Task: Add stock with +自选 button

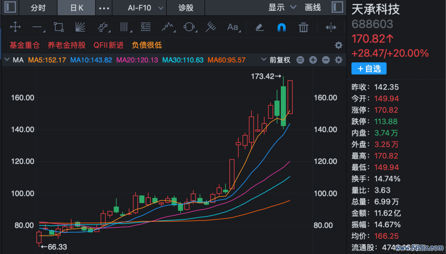Action: (x=369, y=69)
